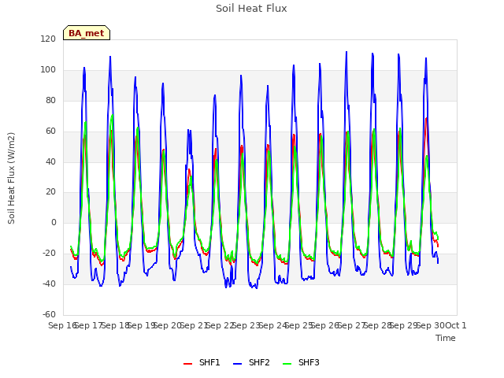Click the Soil Heat Flux (W/m2) axis label
504x378 pixels.
(11, 178)
